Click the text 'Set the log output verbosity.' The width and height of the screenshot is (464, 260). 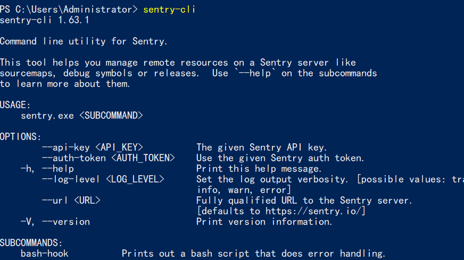272,179
